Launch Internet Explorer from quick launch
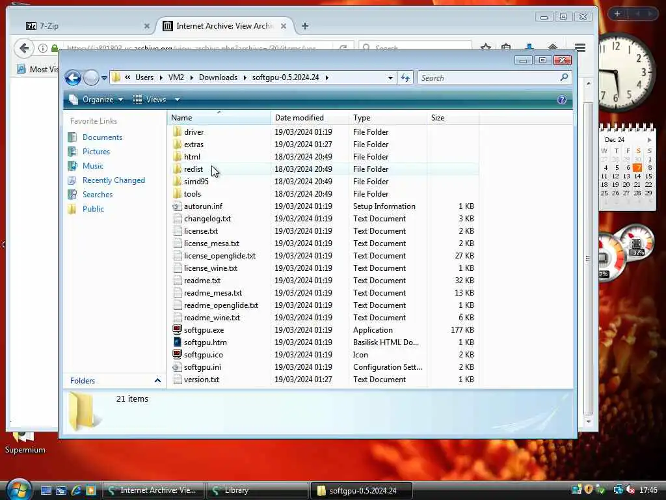666x500 pixels. coord(76,490)
